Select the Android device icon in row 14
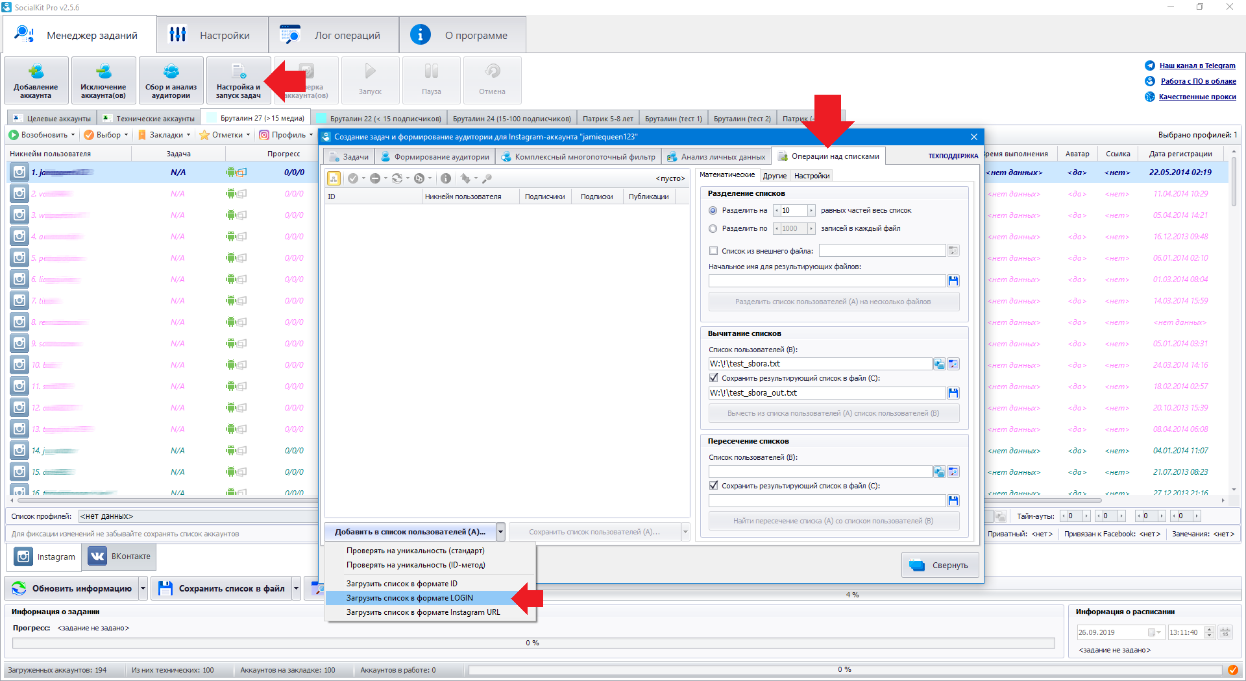Image resolution: width=1246 pixels, height=681 pixels. [x=231, y=451]
